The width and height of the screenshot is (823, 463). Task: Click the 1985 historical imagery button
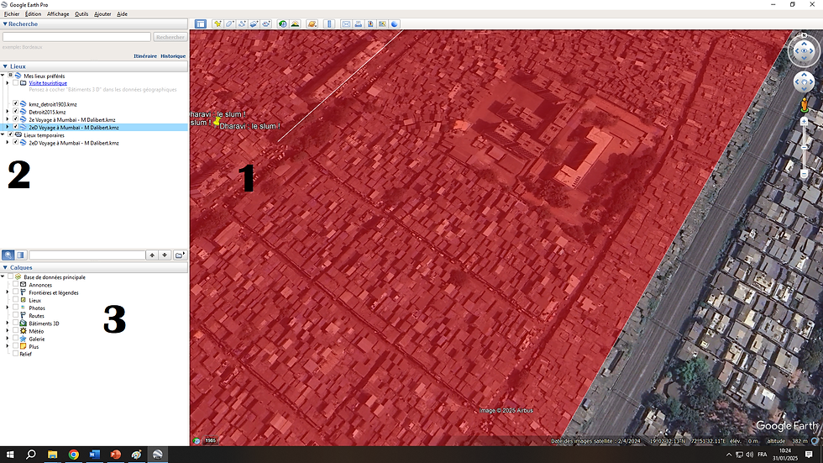pyautogui.click(x=211, y=440)
